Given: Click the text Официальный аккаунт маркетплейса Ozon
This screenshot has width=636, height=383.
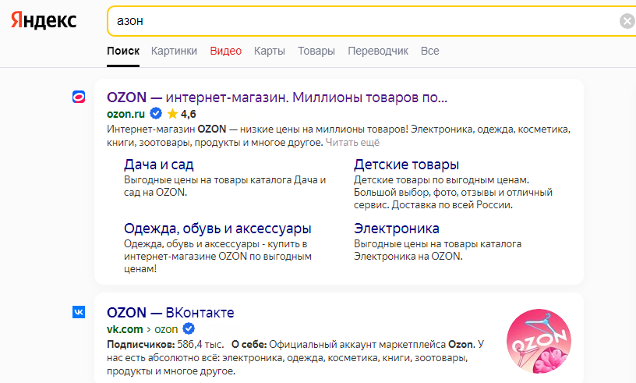Looking at the screenshot, I should point(372,345).
